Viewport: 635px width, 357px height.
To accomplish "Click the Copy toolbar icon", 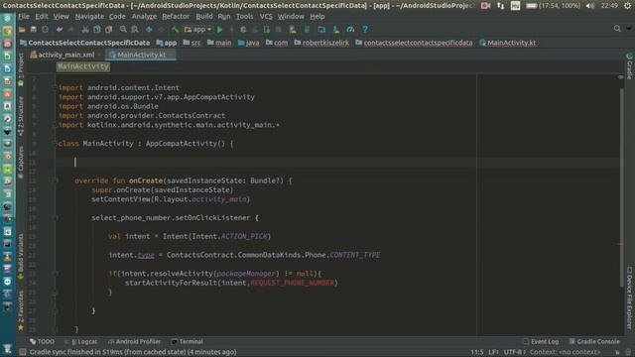I will click(97, 30).
